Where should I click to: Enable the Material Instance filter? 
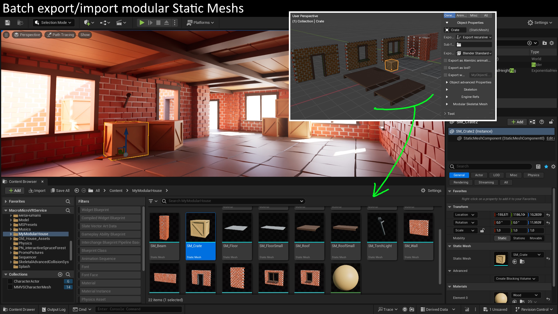click(109, 291)
